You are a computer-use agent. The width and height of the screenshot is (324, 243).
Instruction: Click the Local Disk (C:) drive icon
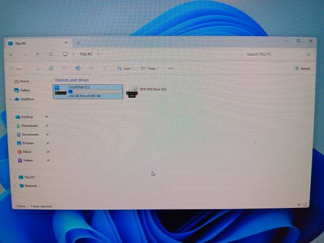60,91
